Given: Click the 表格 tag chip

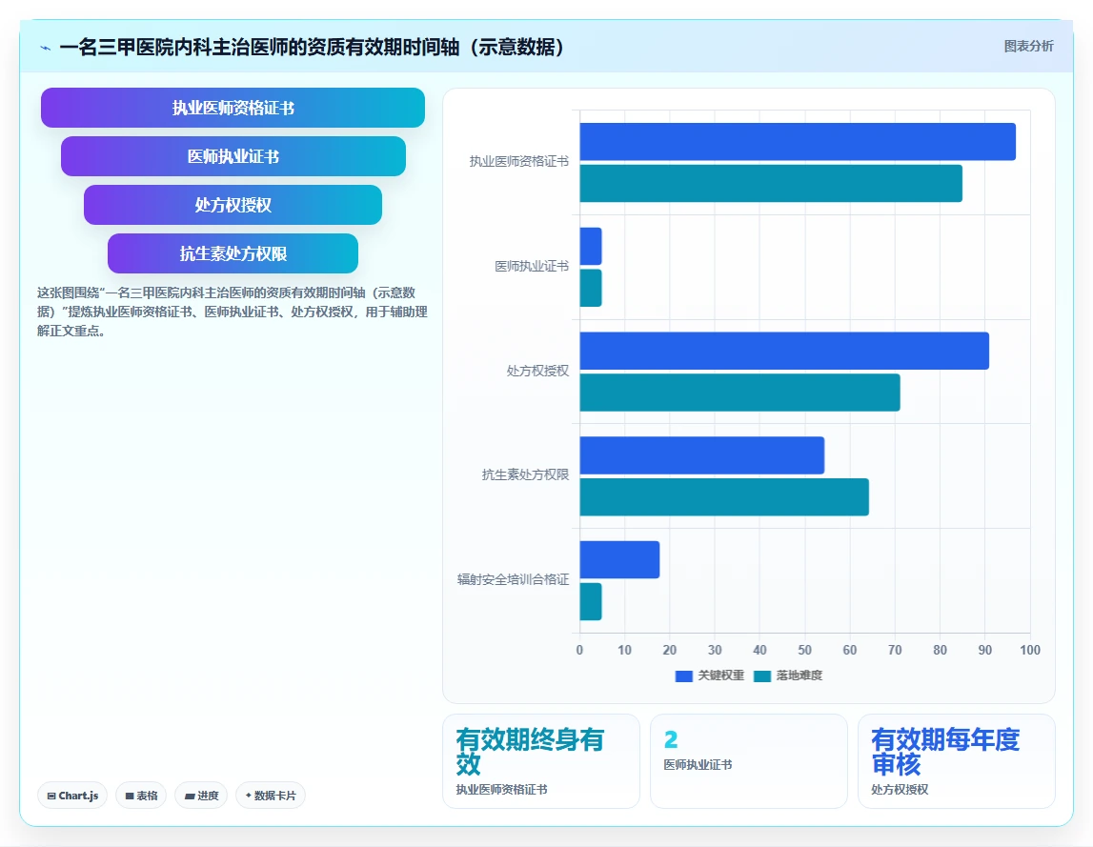Looking at the screenshot, I should tap(141, 796).
